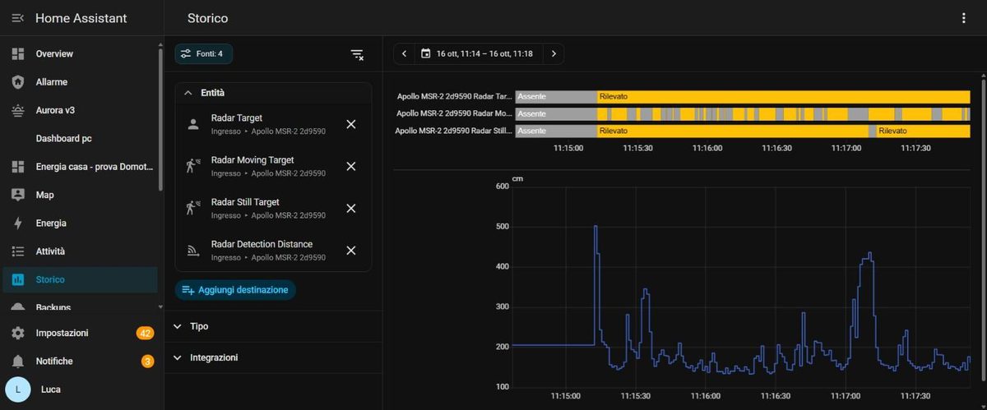Click the Radar Target person icon
The height and width of the screenshot is (410, 987).
click(x=193, y=125)
